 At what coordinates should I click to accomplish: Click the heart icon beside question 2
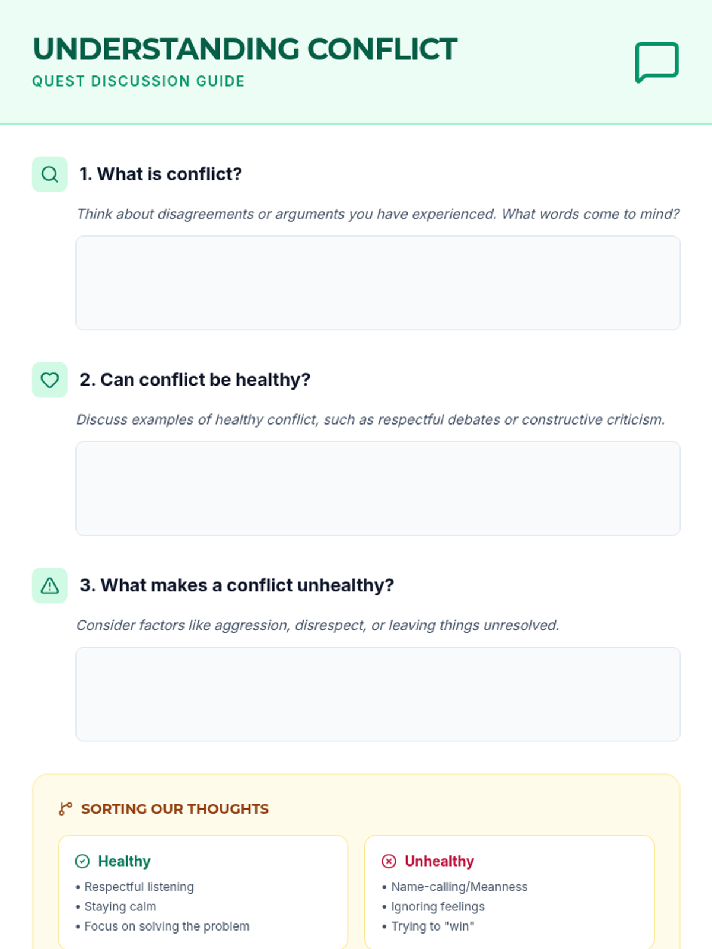(50, 380)
